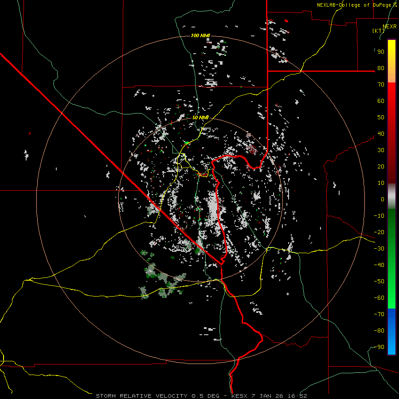Click the -80 value on the velocity scale
This screenshot has width=399, height=399.
379,331
